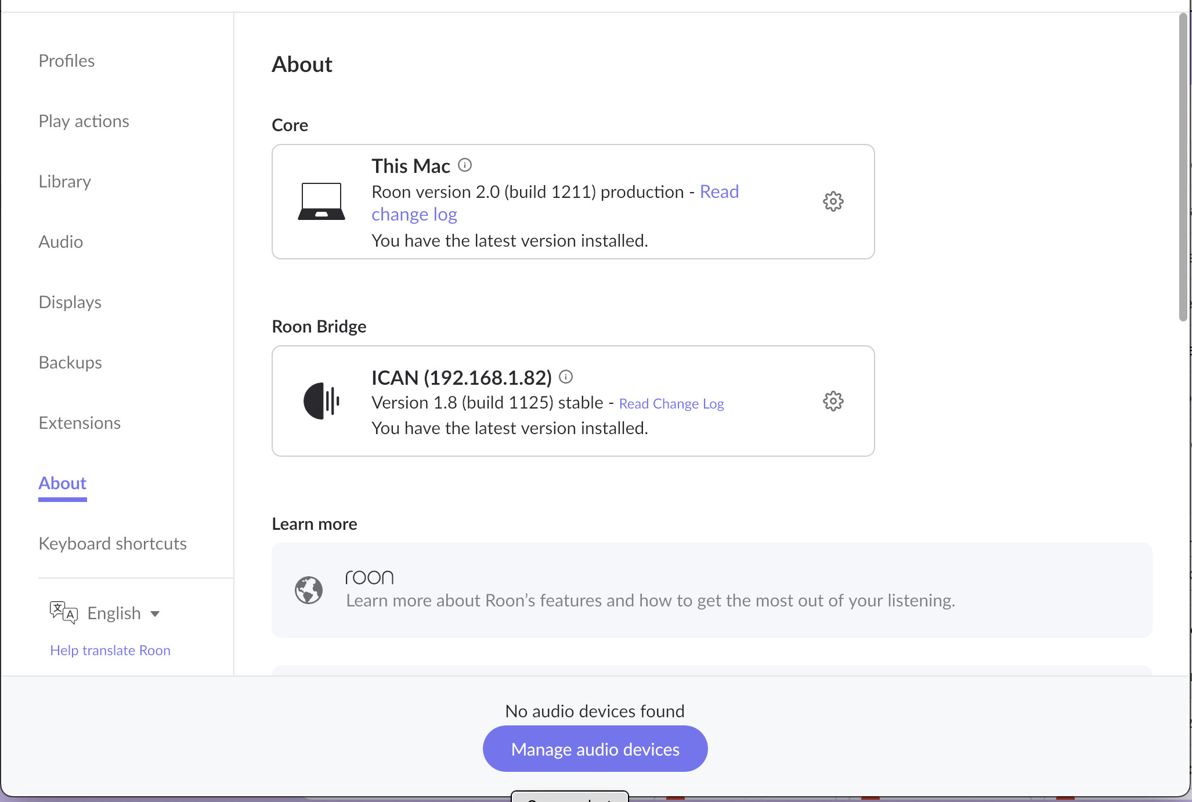Click the Roon Bridge speaker icon
The height and width of the screenshot is (802, 1192).
click(x=322, y=401)
